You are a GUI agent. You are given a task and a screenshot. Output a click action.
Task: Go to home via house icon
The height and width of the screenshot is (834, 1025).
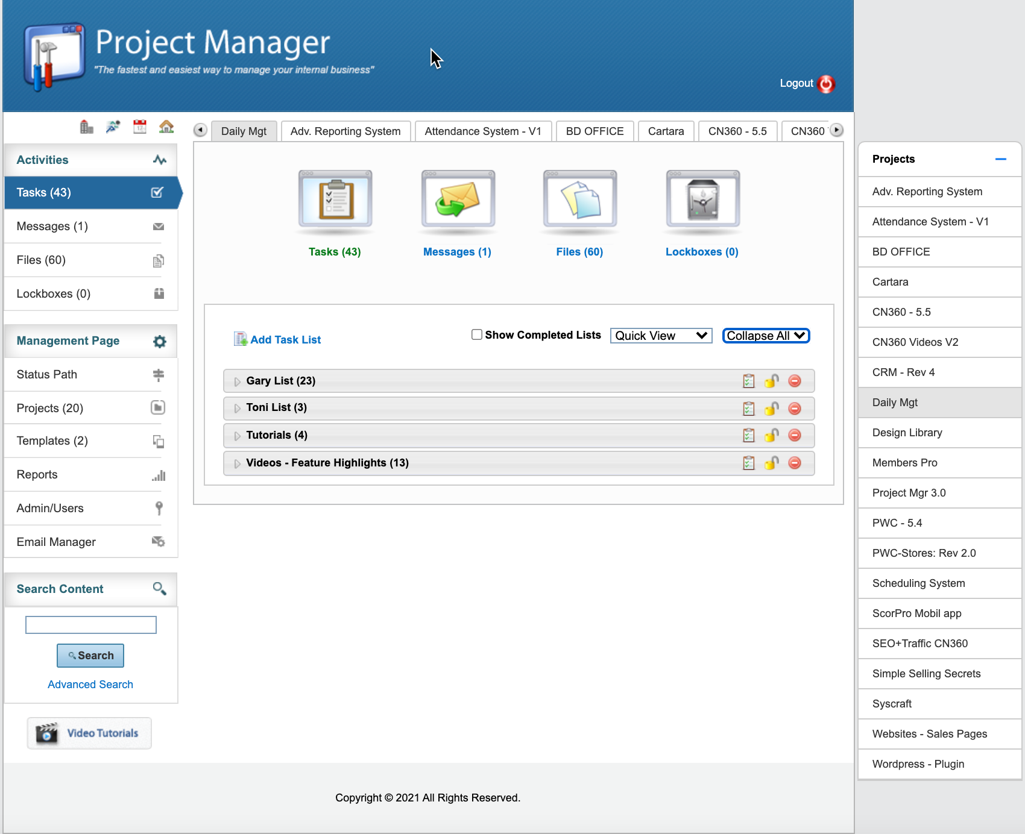pos(166,127)
